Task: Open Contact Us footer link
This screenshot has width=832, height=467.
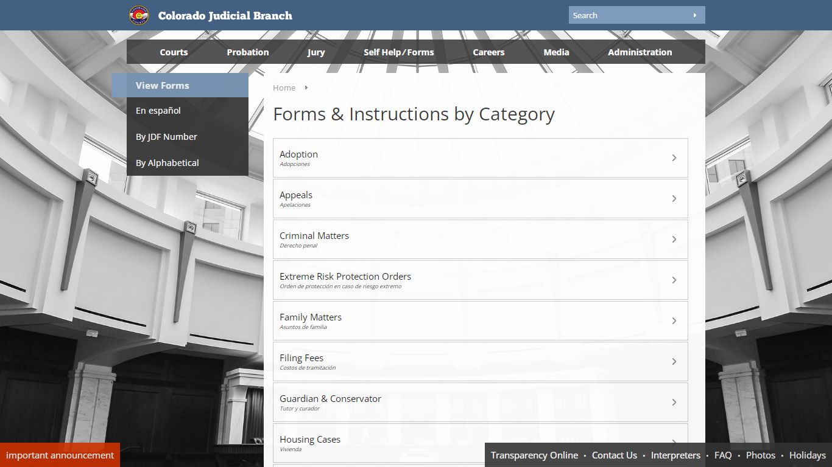Action: pos(615,455)
